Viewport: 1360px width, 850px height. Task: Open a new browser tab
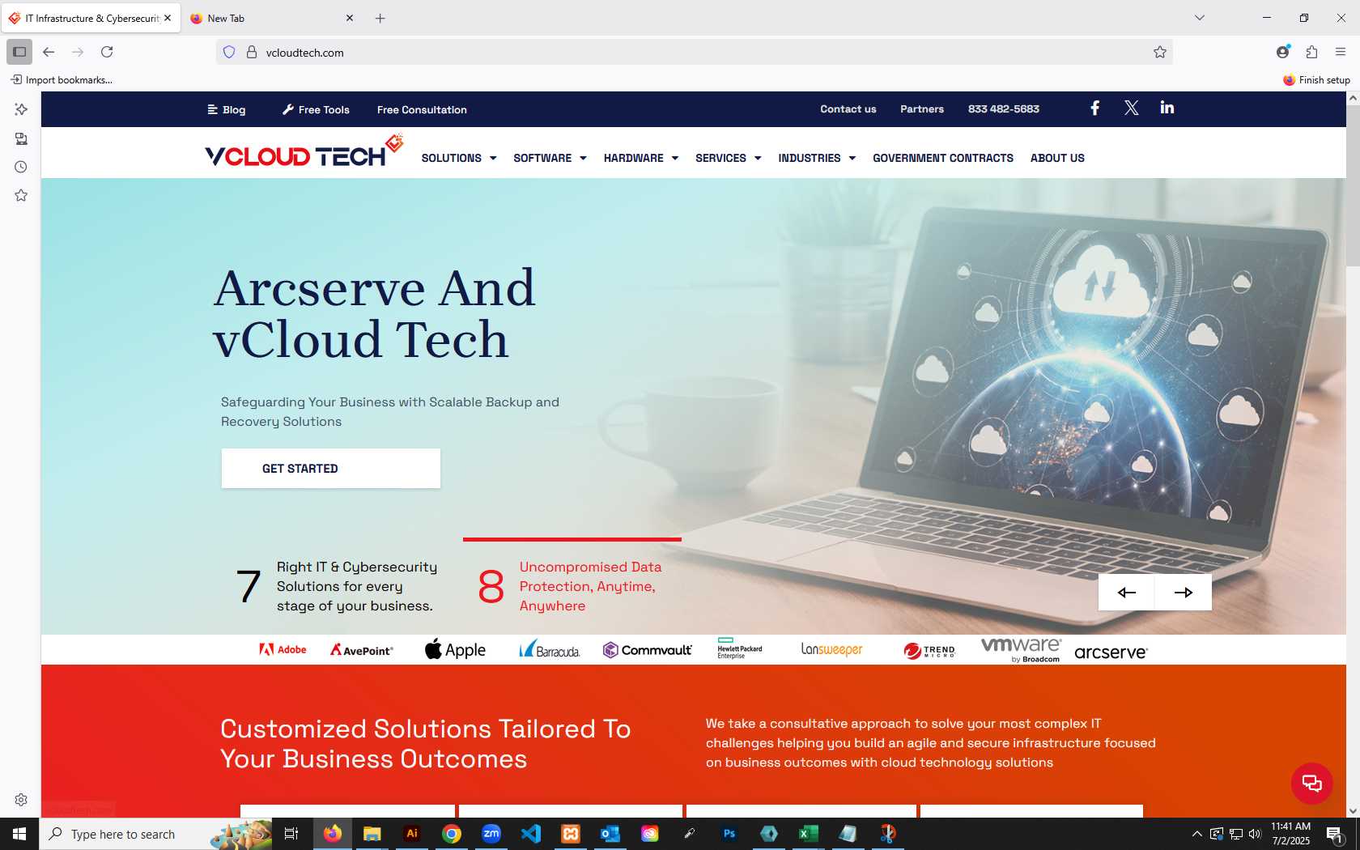pyautogui.click(x=380, y=18)
